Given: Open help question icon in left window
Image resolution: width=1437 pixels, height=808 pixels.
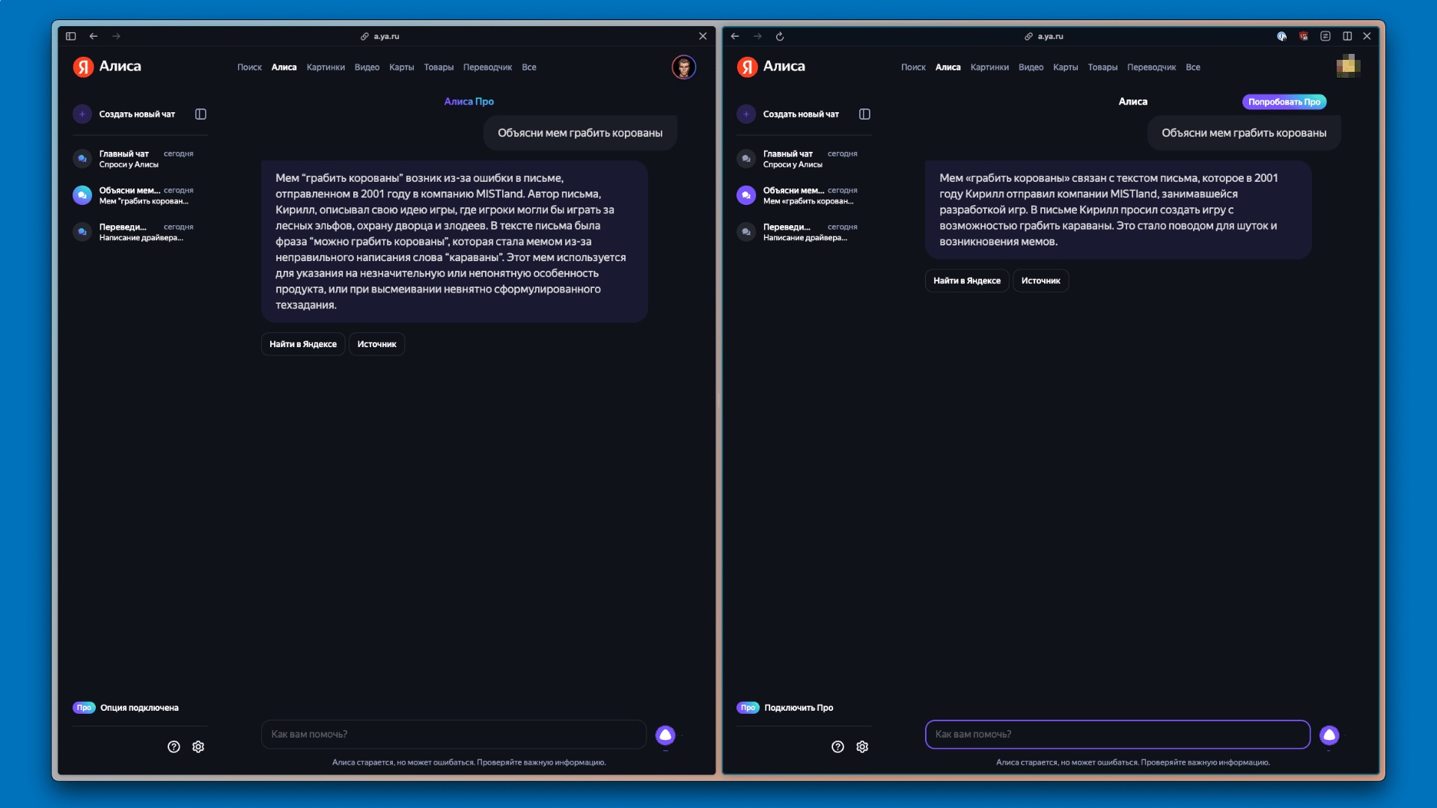Looking at the screenshot, I should pos(174,747).
